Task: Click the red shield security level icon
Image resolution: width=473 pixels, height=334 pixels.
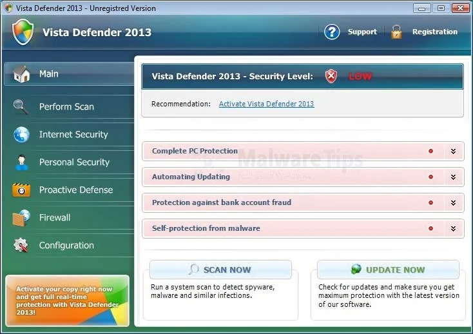Action: (331, 76)
